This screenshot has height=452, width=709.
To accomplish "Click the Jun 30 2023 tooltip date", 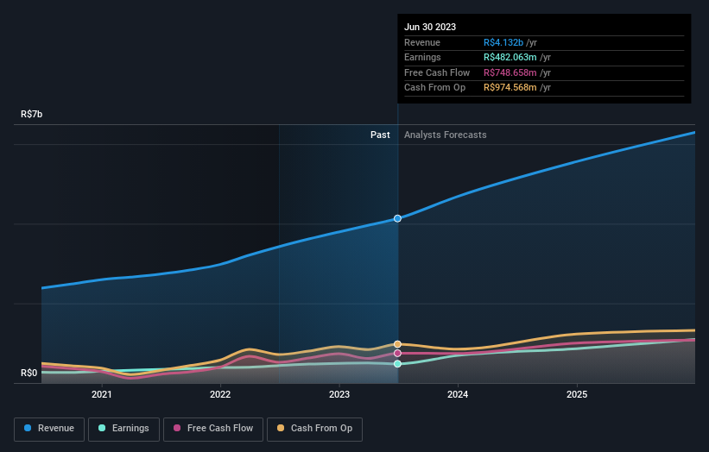I will click(430, 27).
